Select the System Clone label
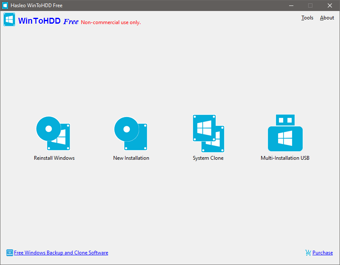 click(x=208, y=158)
